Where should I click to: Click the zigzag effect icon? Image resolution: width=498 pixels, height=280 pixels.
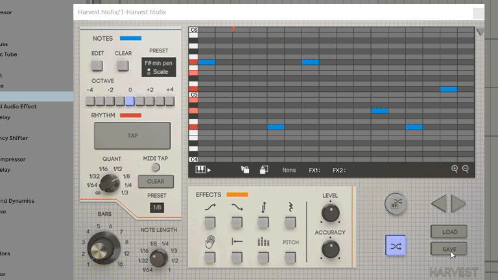[290, 207]
